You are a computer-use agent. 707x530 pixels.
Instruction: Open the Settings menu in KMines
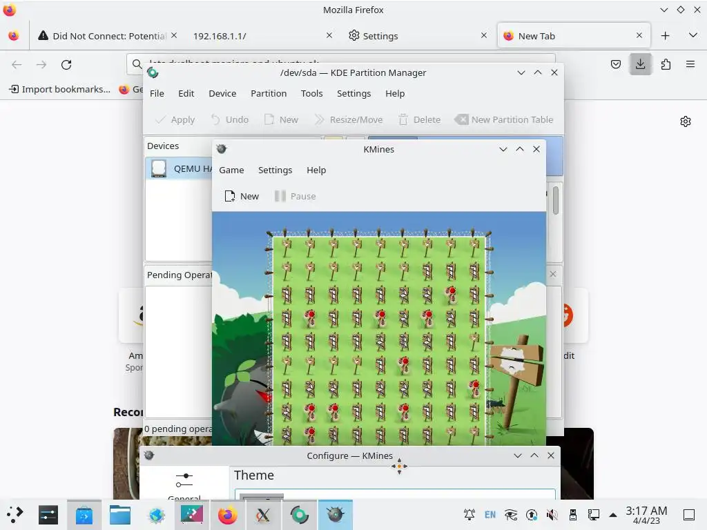pyautogui.click(x=275, y=170)
